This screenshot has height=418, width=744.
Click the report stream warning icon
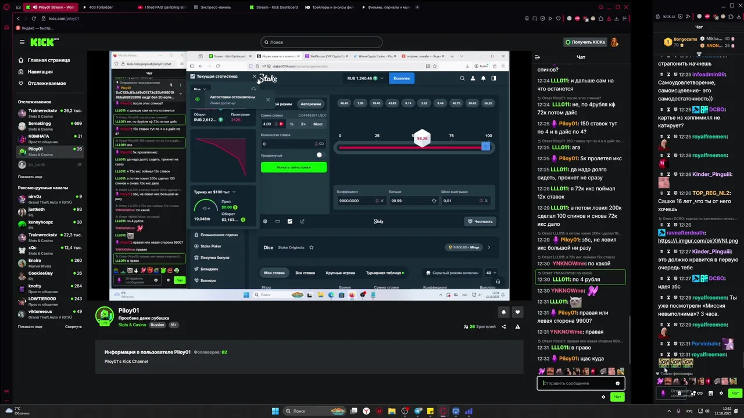(517, 327)
